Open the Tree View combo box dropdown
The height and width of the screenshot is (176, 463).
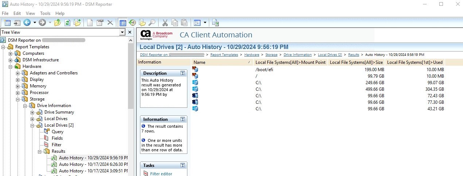tap(122, 32)
